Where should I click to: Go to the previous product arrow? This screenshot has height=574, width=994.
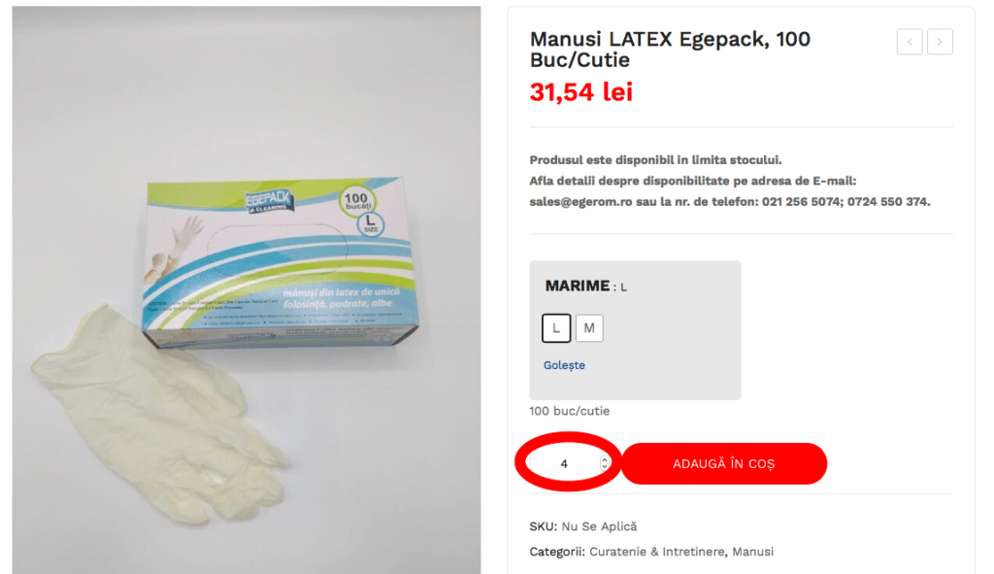(909, 42)
